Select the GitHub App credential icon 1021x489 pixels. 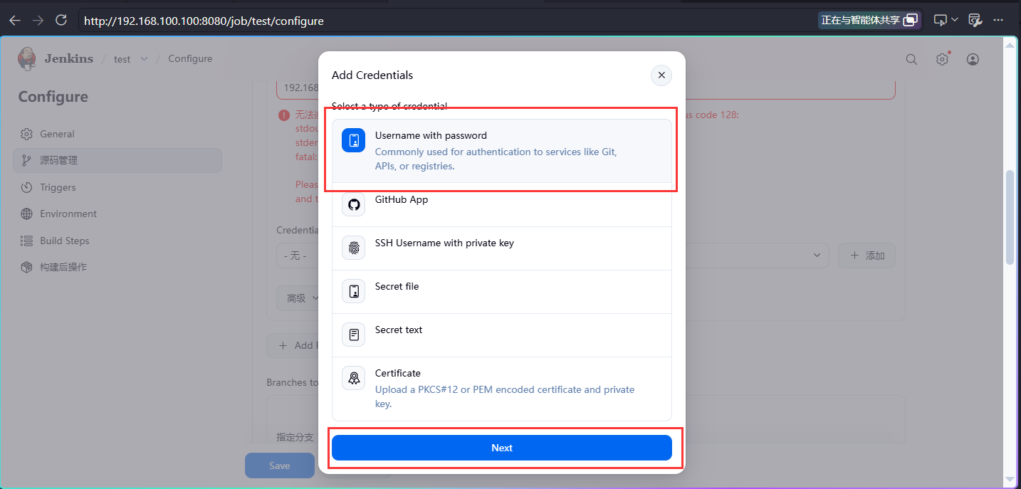[354, 205]
